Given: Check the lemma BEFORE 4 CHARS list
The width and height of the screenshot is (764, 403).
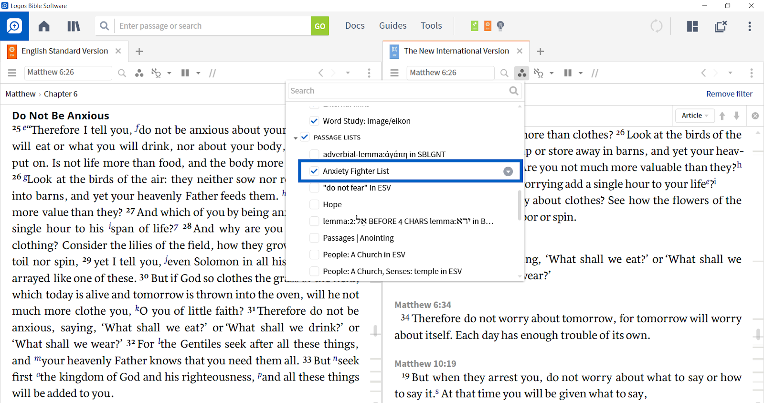Looking at the screenshot, I should pos(314,221).
